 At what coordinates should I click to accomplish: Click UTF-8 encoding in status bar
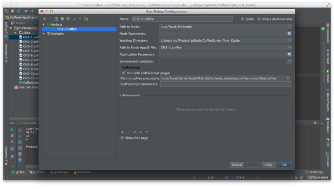240,177
